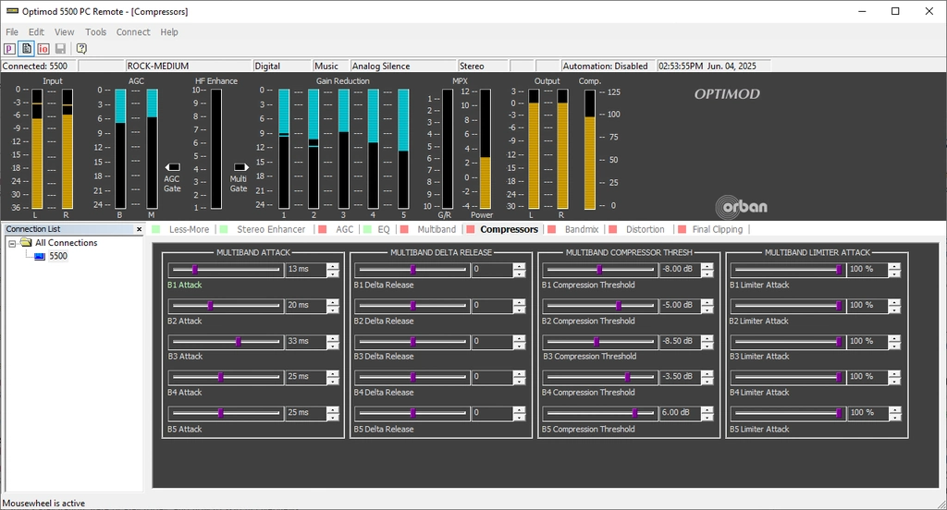Click the Stereo status field
This screenshot has width=947, height=510.
click(x=483, y=66)
